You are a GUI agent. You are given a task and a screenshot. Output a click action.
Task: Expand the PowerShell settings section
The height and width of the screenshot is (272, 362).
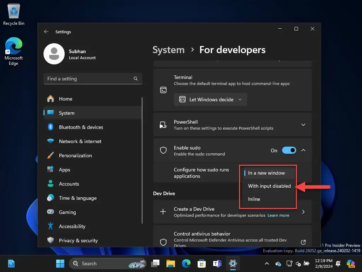click(x=303, y=125)
